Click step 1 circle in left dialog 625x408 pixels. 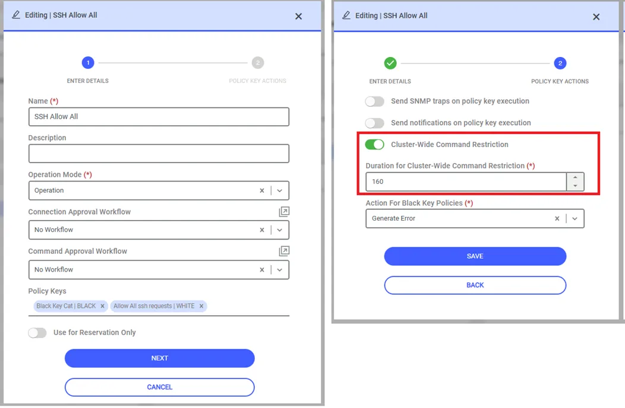(88, 62)
